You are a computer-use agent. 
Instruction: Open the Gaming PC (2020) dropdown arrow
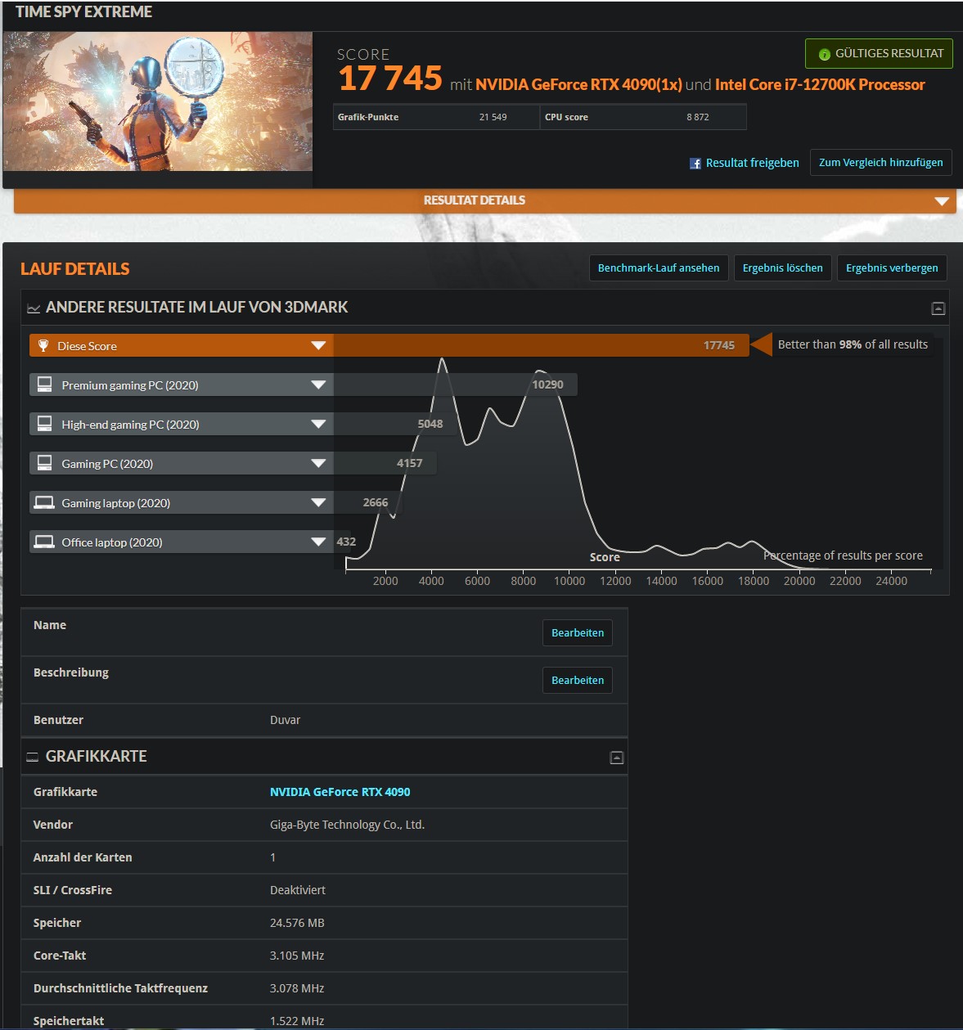coord(319,463)
